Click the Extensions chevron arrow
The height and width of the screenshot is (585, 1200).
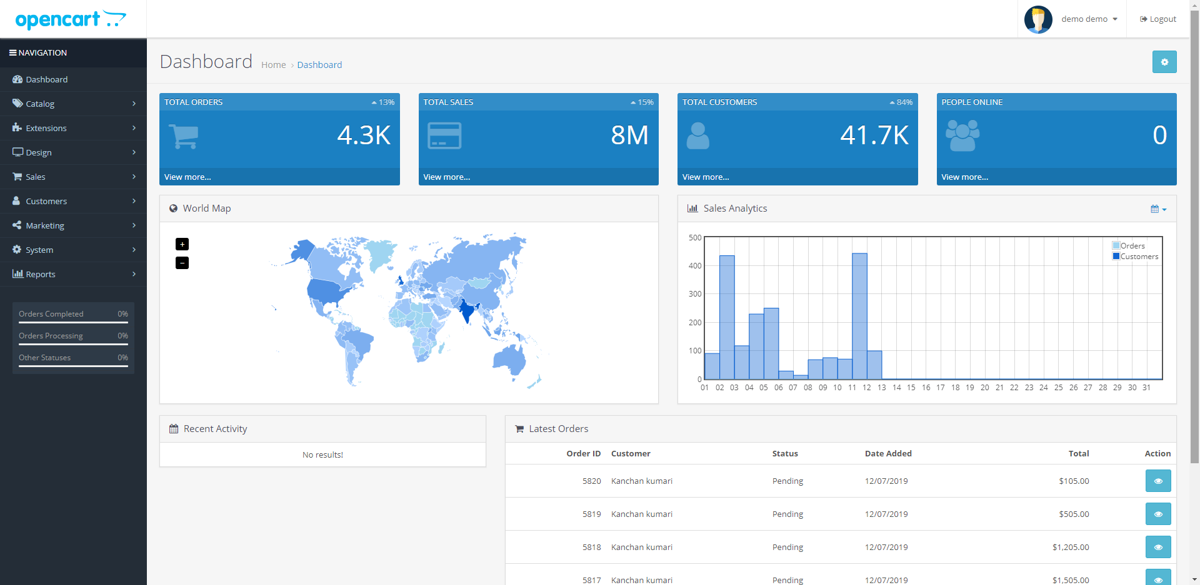[134, 128]
